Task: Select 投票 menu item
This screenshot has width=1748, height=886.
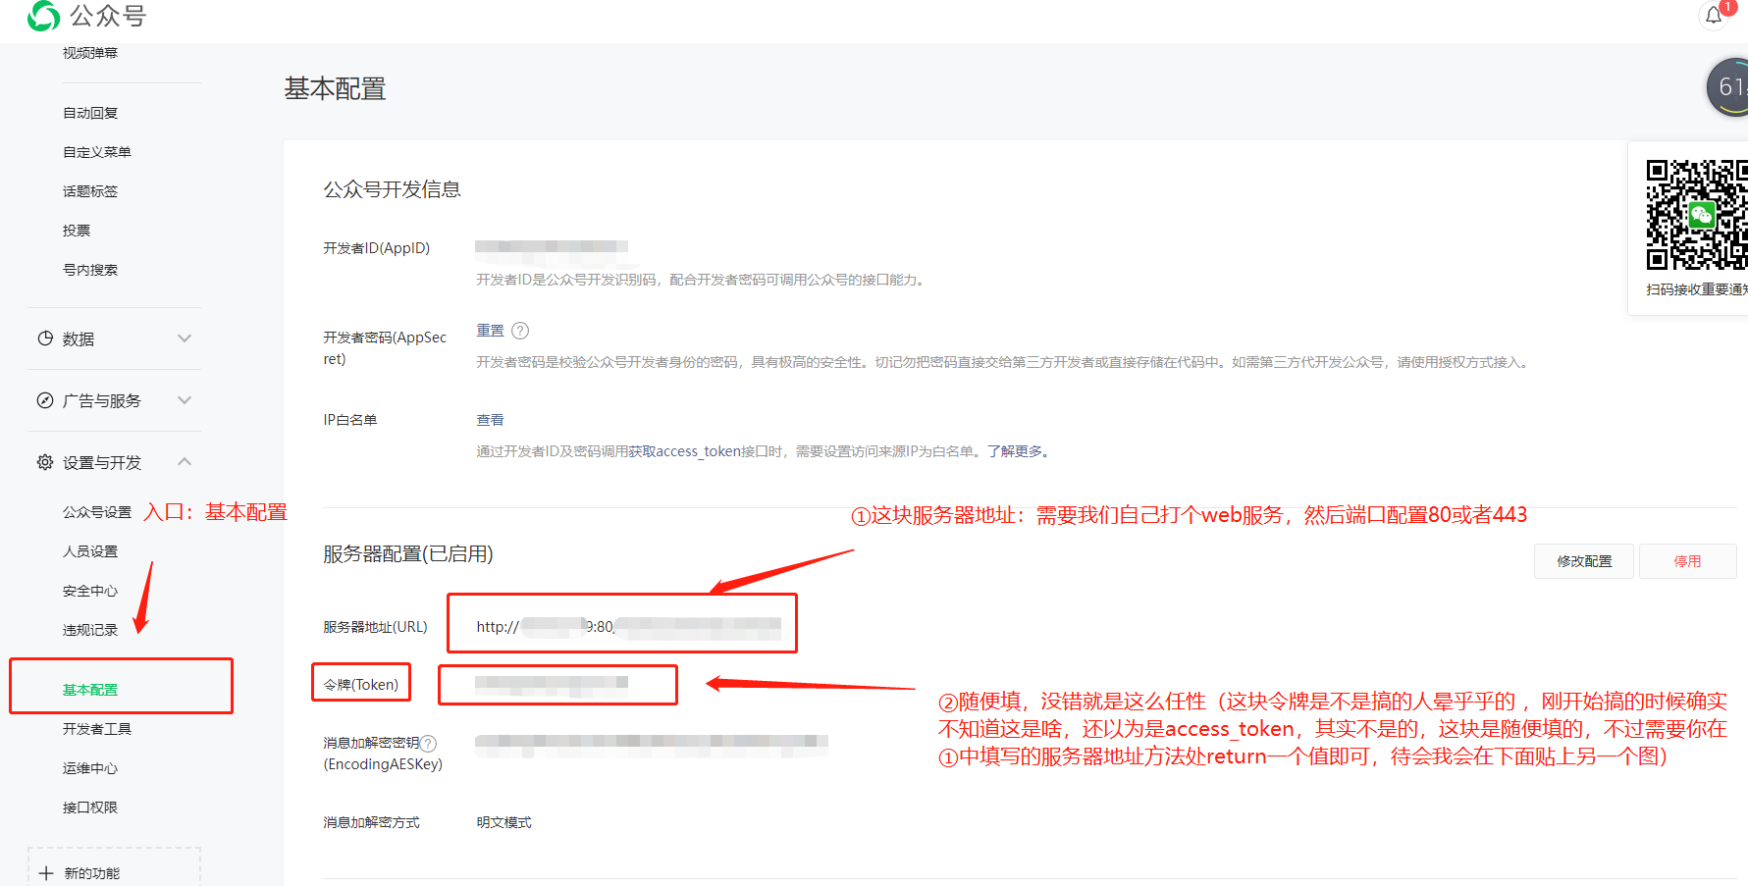Action: tap(77, 231)
